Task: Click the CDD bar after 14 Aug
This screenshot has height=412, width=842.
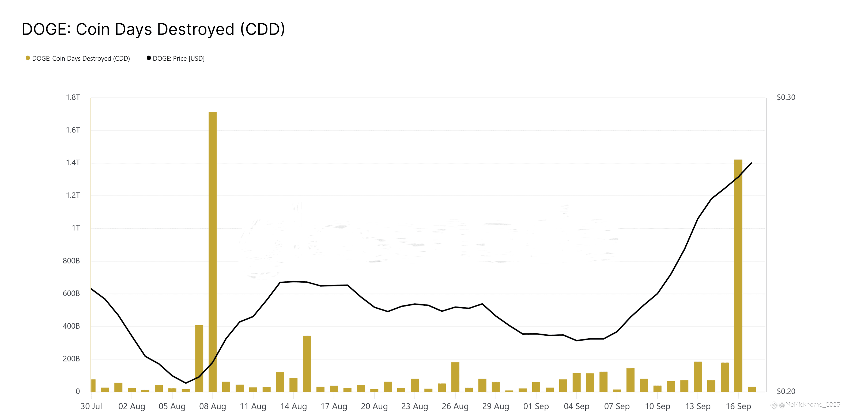Action: pos(307,364)
